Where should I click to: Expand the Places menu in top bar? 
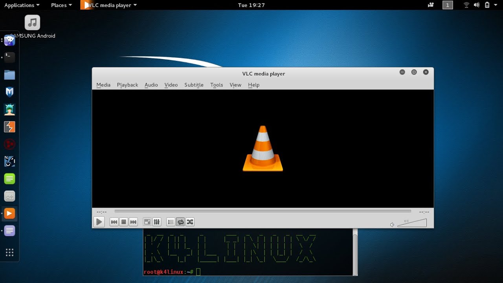(x=62, y=5)
